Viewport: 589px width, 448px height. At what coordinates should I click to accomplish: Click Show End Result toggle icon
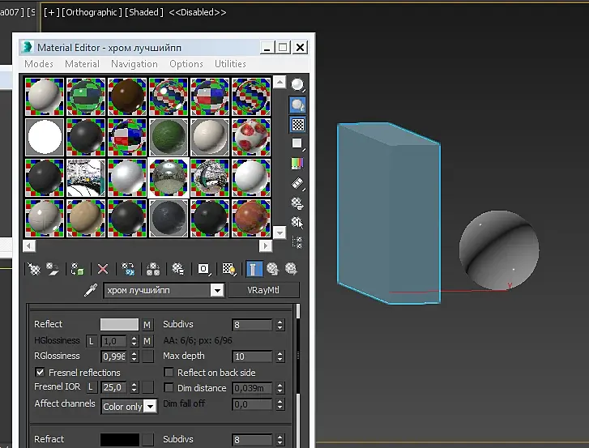[254, 269]
